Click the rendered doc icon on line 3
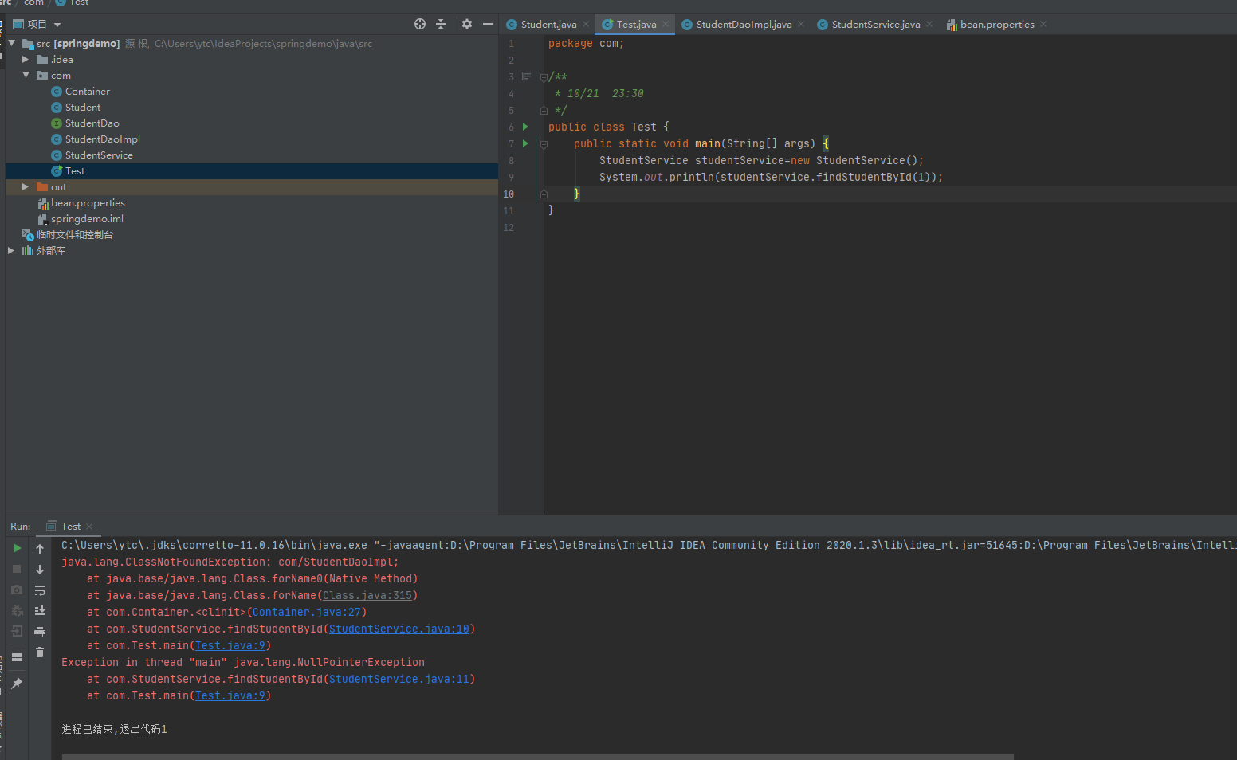 click(526, 76)
